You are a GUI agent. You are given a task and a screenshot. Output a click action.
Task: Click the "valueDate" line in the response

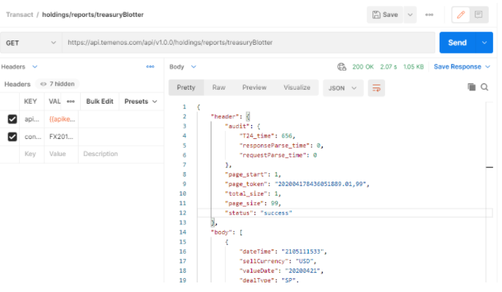tap(282, 271)
